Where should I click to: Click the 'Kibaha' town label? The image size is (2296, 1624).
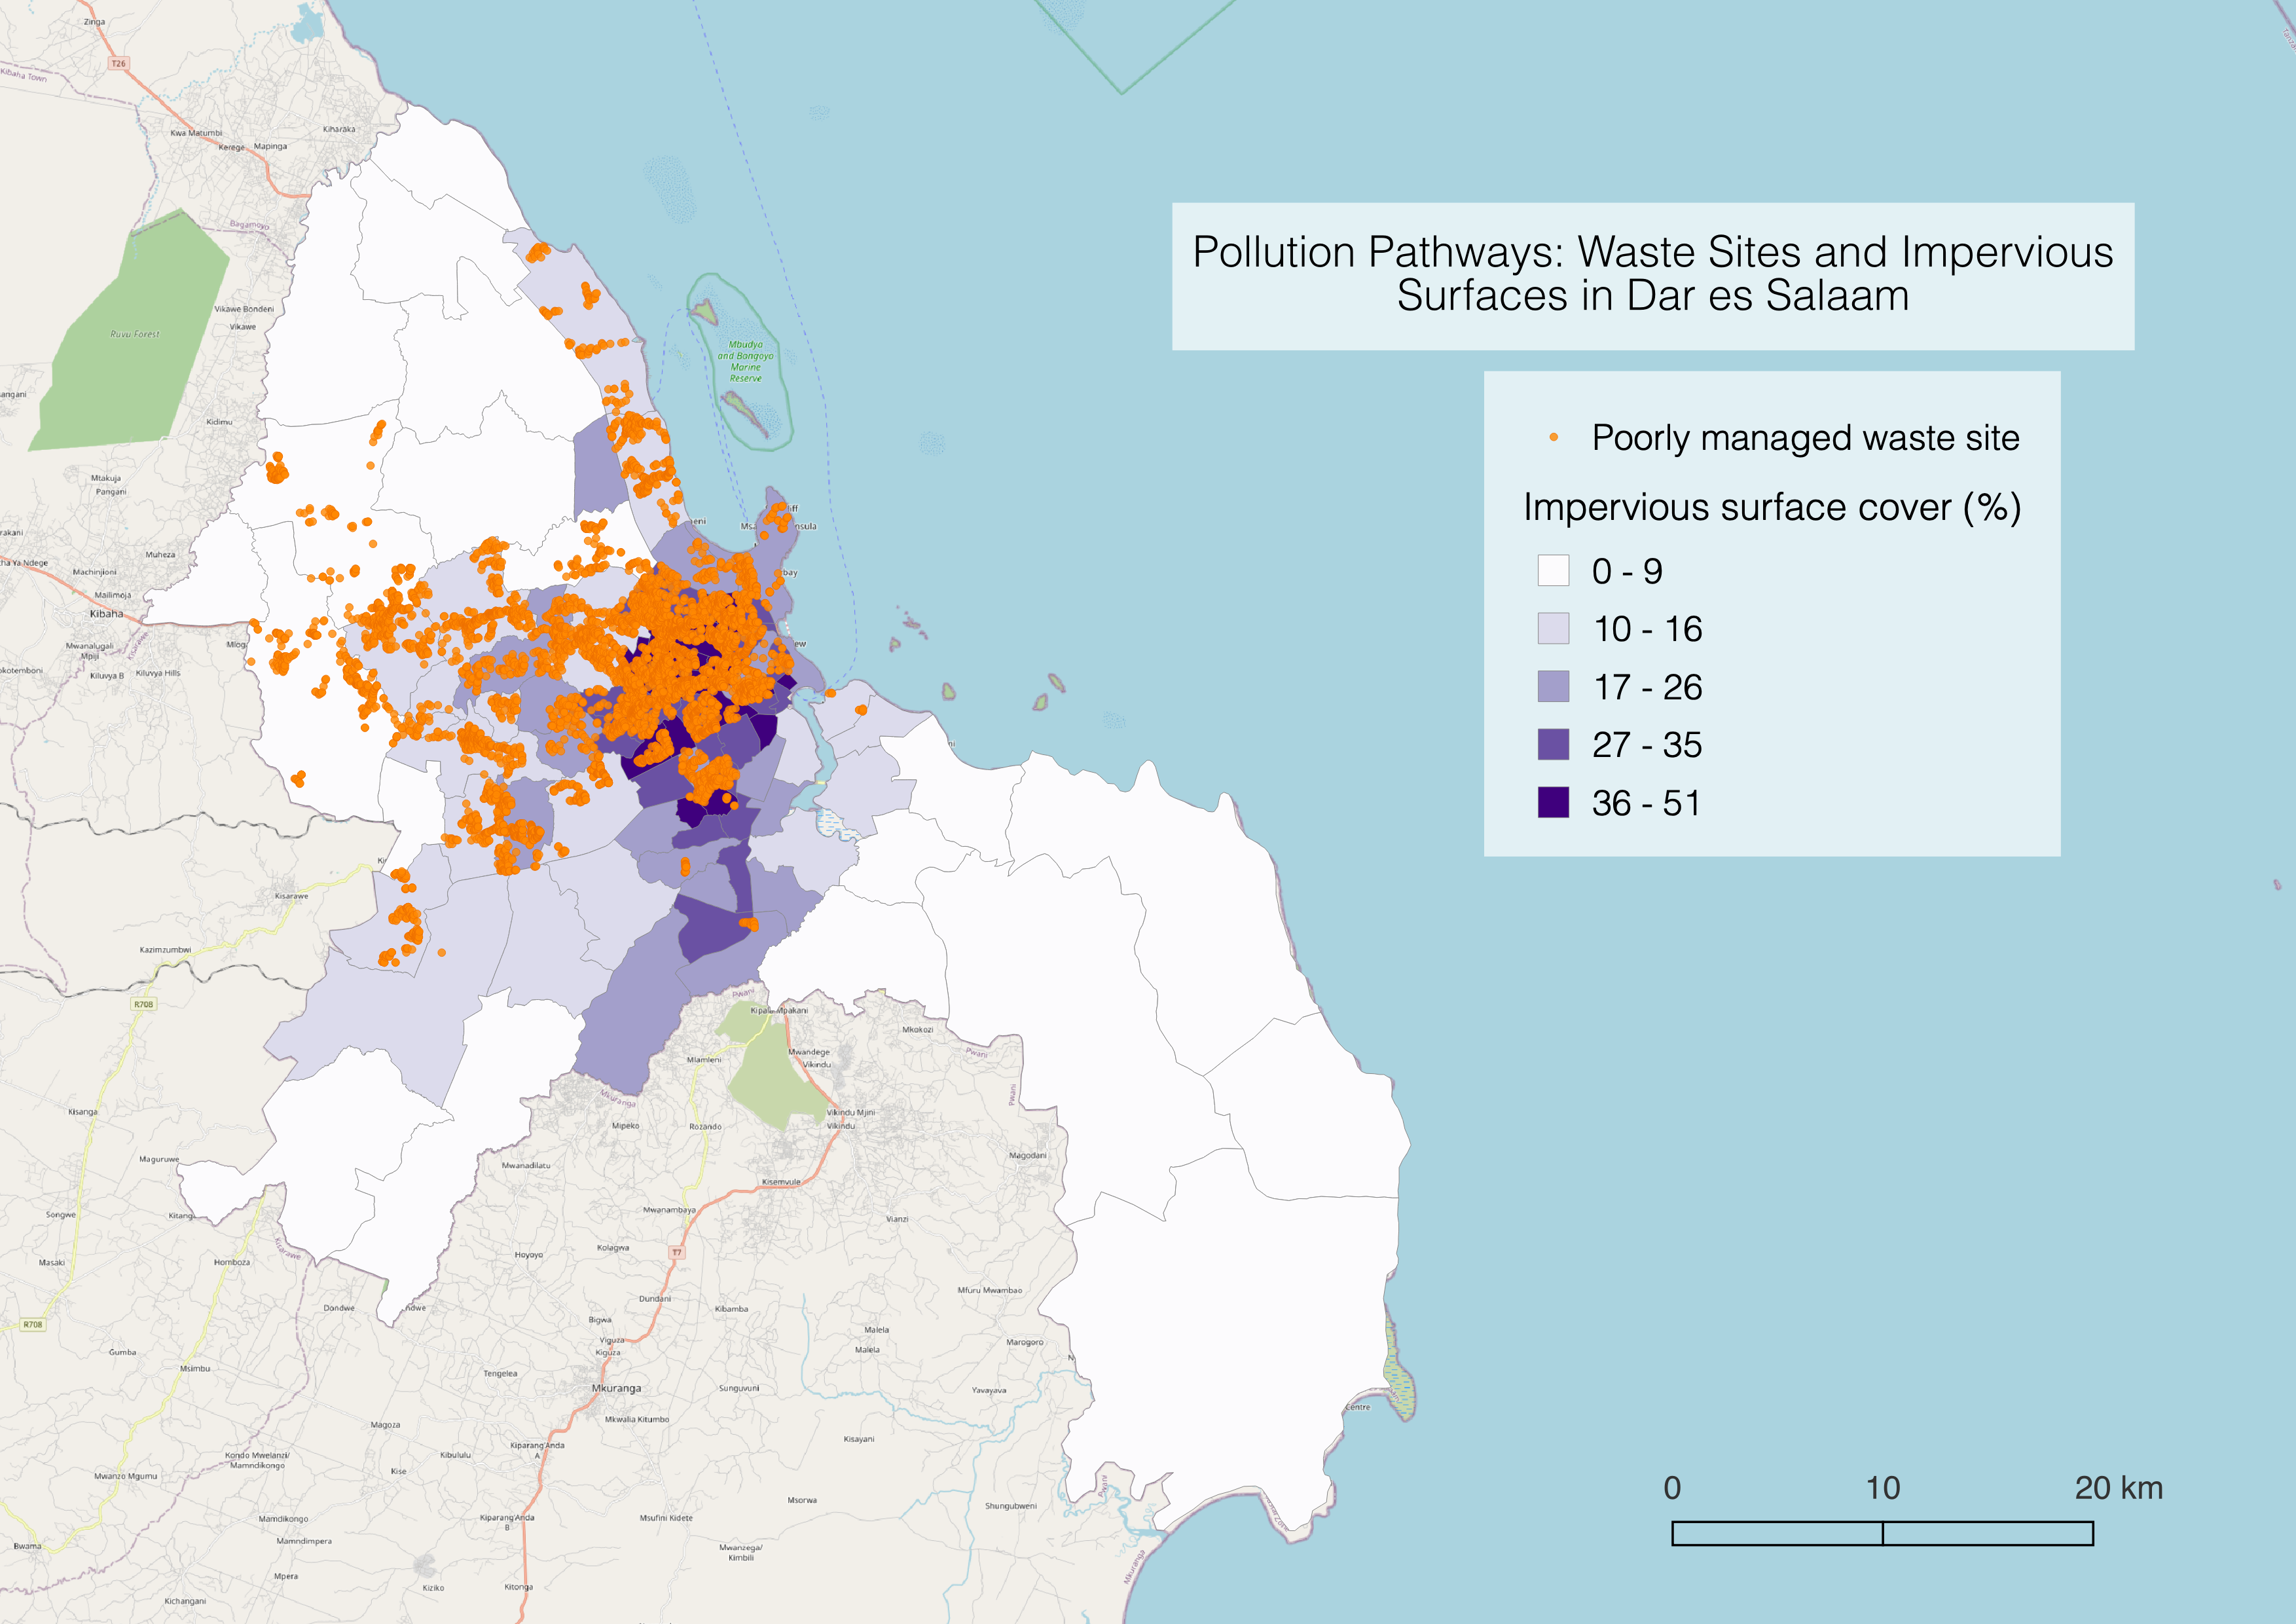[106, 614]
